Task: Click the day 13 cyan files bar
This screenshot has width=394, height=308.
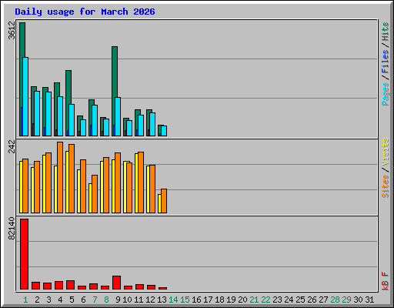Action: [x=164, y=131]
